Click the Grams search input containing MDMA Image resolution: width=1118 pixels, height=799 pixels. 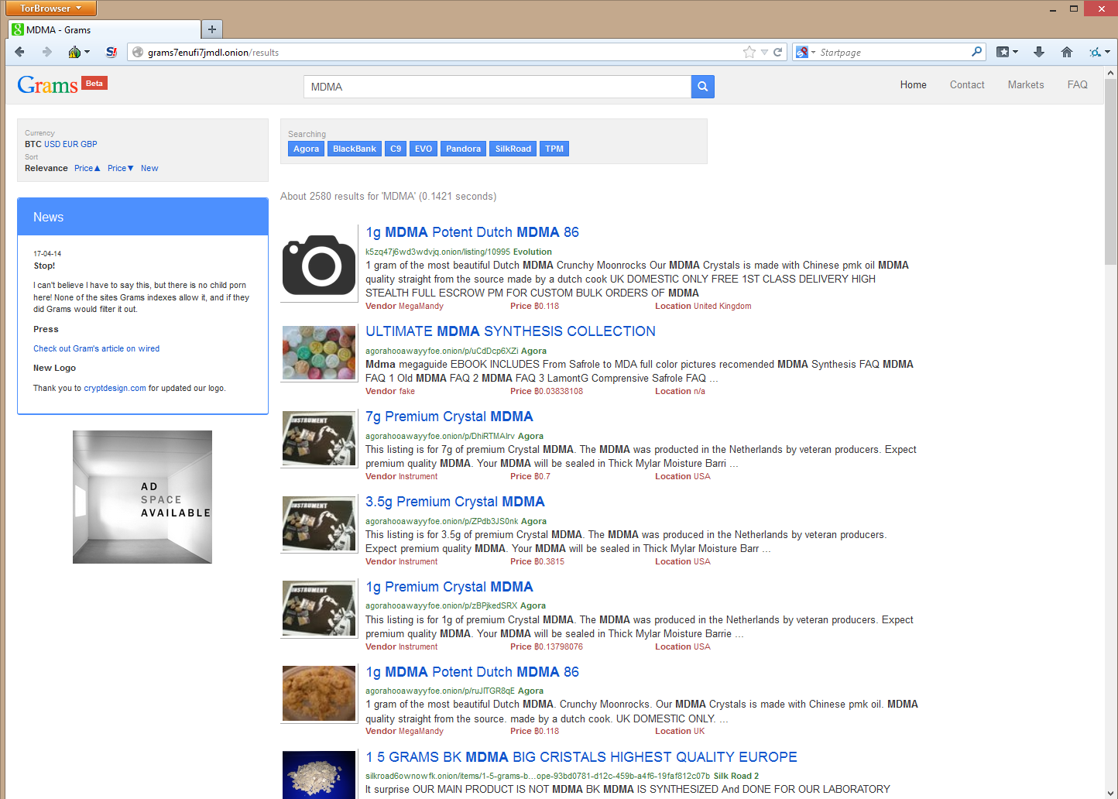497,87
